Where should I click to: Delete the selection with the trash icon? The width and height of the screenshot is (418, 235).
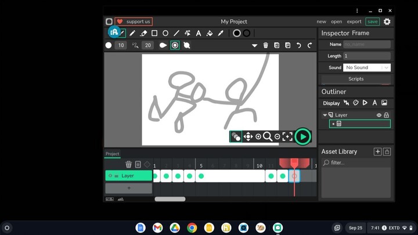266,45
